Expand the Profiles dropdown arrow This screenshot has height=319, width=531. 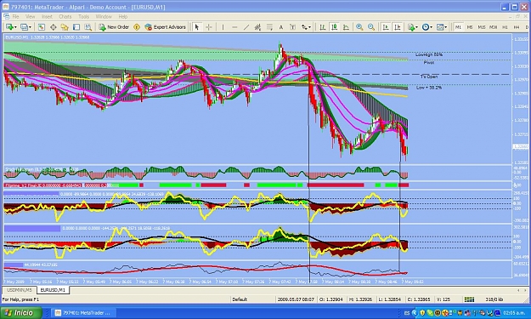point(30,27)
